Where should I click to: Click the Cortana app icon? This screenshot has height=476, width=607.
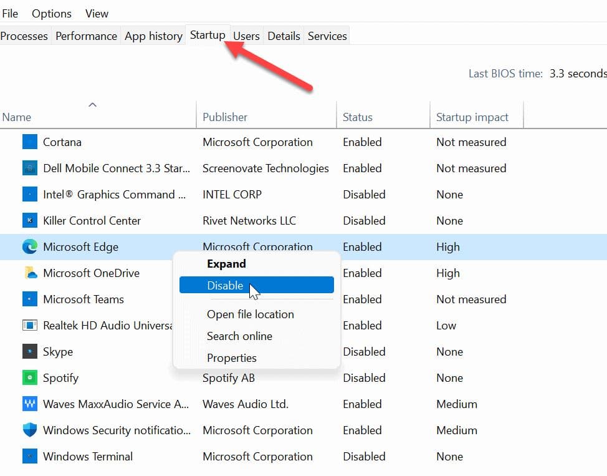[x=29, y=142]
